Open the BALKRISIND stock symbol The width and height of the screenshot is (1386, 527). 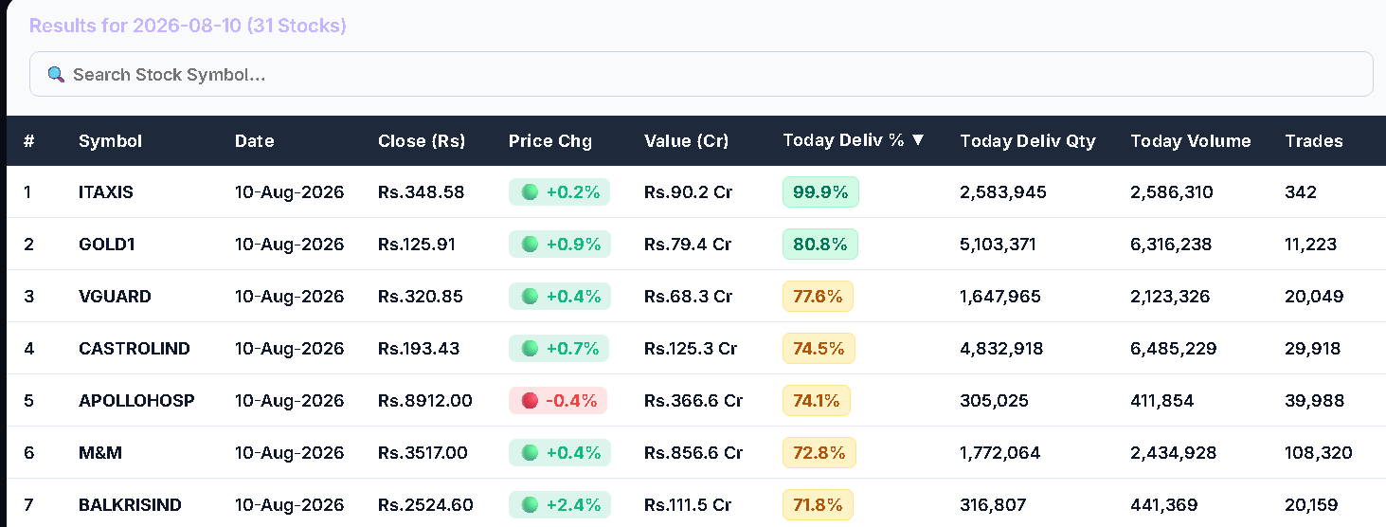(x=130, y=505)
